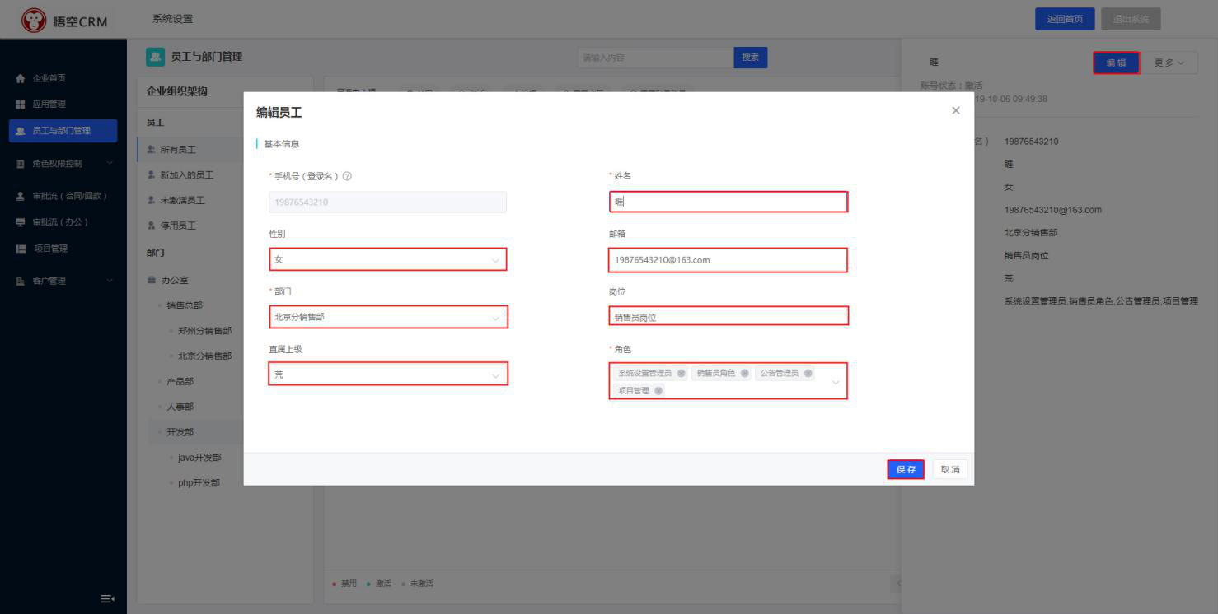The width and height of the screenshot is (1218, 614).
Task: Click the 员工与部门管理 header icon
Action: [155, 57]
